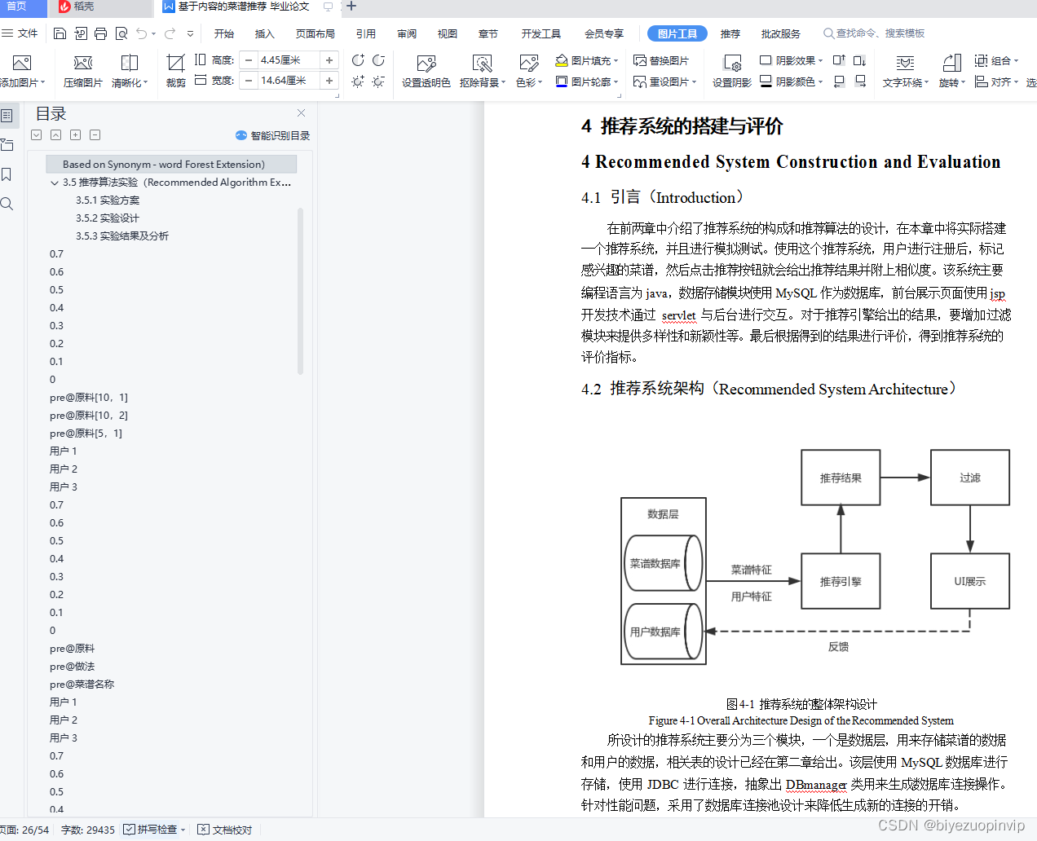The width and height of the screenshot is (1037, 841).
Task: Click the Compress Picture (压缩图片) icon
Action: (x=83, y=63)
